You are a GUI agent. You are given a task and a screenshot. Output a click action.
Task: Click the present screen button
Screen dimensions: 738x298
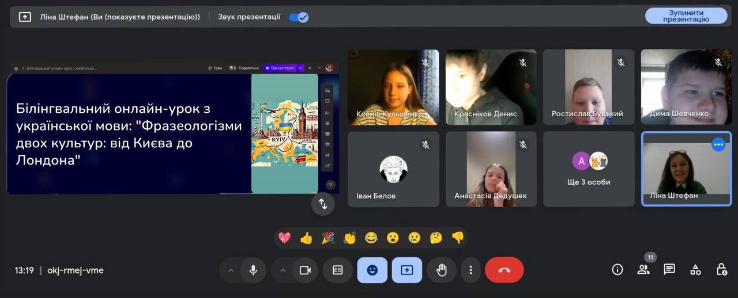(407, 270)
